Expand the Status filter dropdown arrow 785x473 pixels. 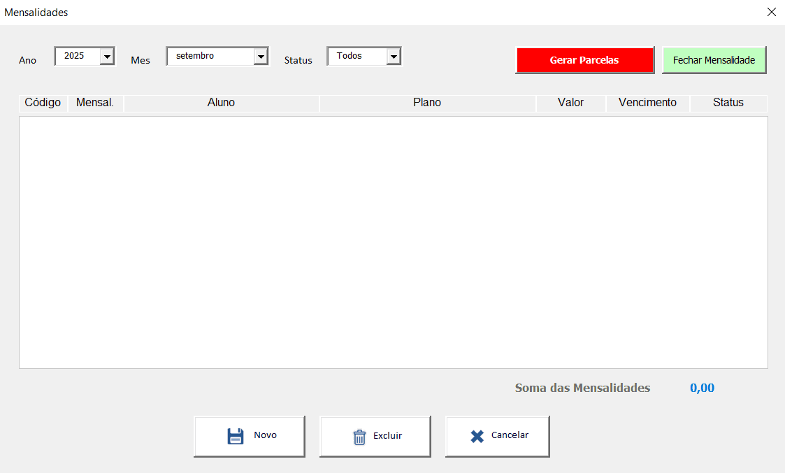(x=394, y=57)
